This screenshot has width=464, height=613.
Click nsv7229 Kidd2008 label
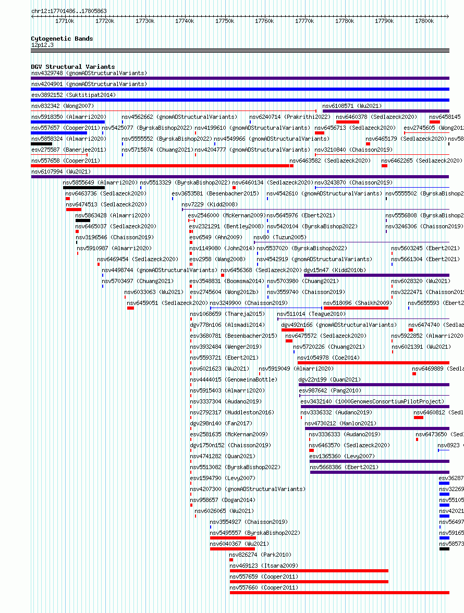(210, 204)
